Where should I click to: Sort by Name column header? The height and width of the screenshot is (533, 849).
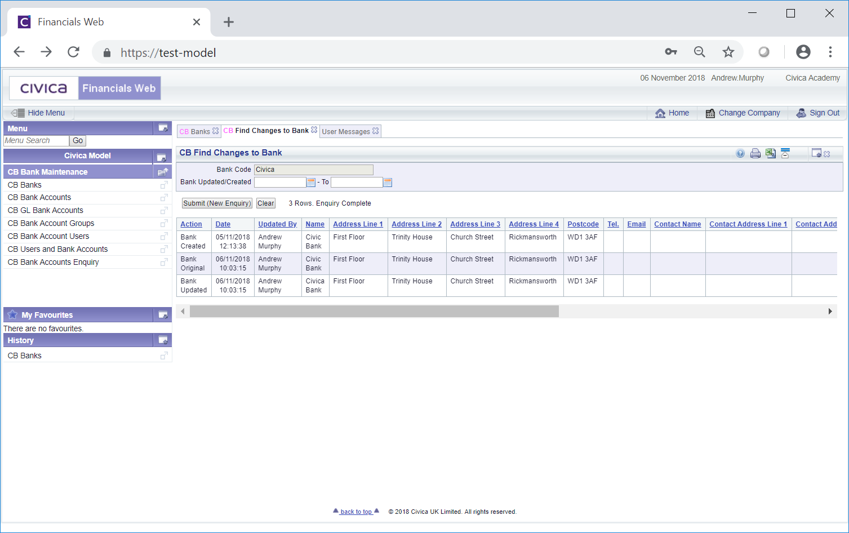[x=315, y=224]
